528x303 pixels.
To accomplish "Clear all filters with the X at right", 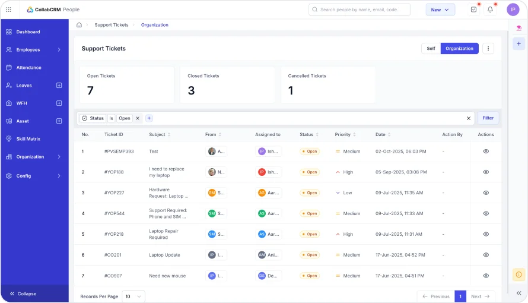I will point(469,118).
